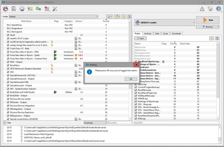Image resolution: width=224 pixels, height=147 pixels.
Task: Click the lightbulb icon on loadorder.txt log entry
Action: point(22,127)
